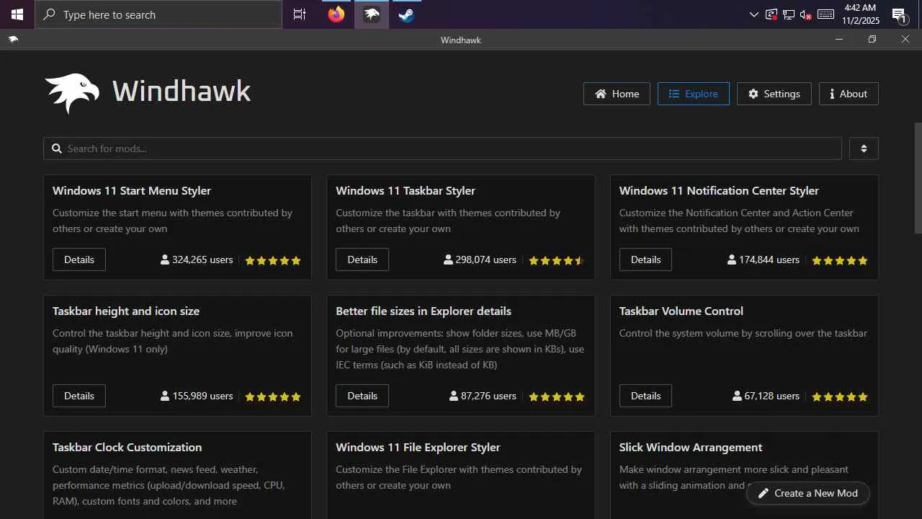Click the muted volume tray icon
Screen dimensions: 922x519
[806, 14]
